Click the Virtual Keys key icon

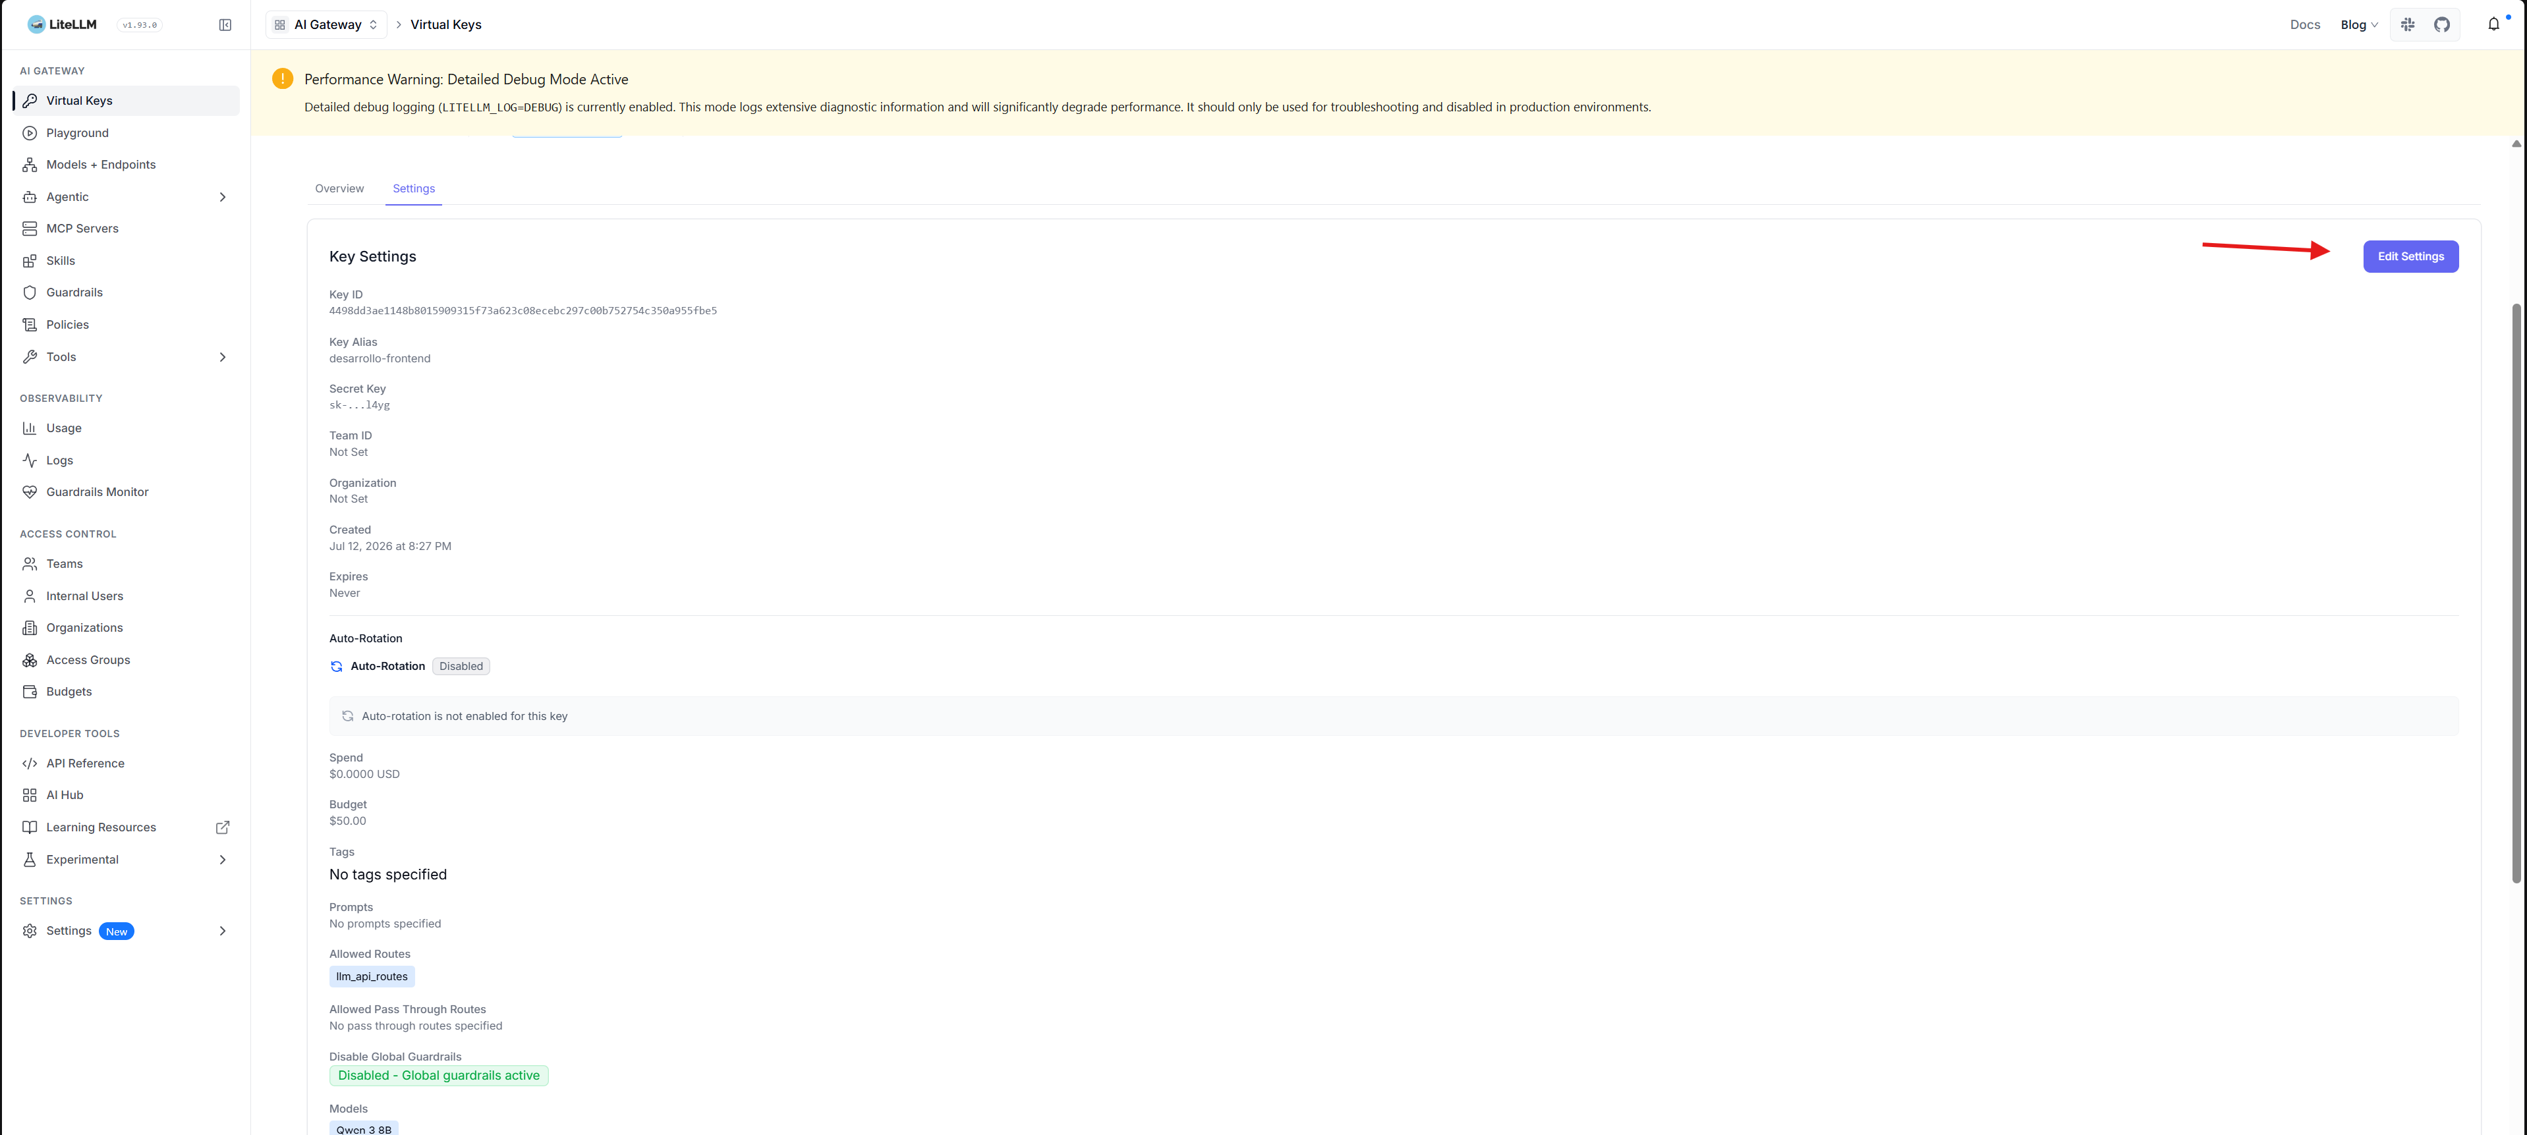(x=30, y=100)
